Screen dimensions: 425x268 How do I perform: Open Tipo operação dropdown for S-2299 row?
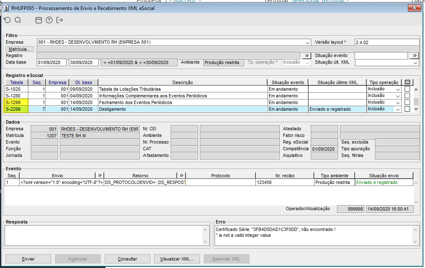click(397, 109)
